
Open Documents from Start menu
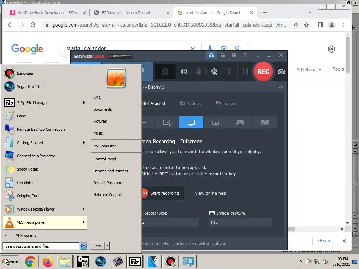103,109
